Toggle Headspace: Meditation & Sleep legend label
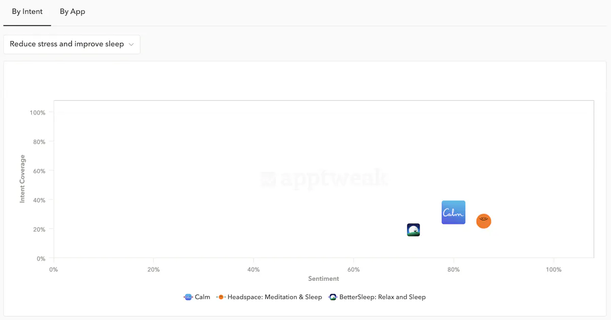Screen dimensions: 611x320 point(274,297)
